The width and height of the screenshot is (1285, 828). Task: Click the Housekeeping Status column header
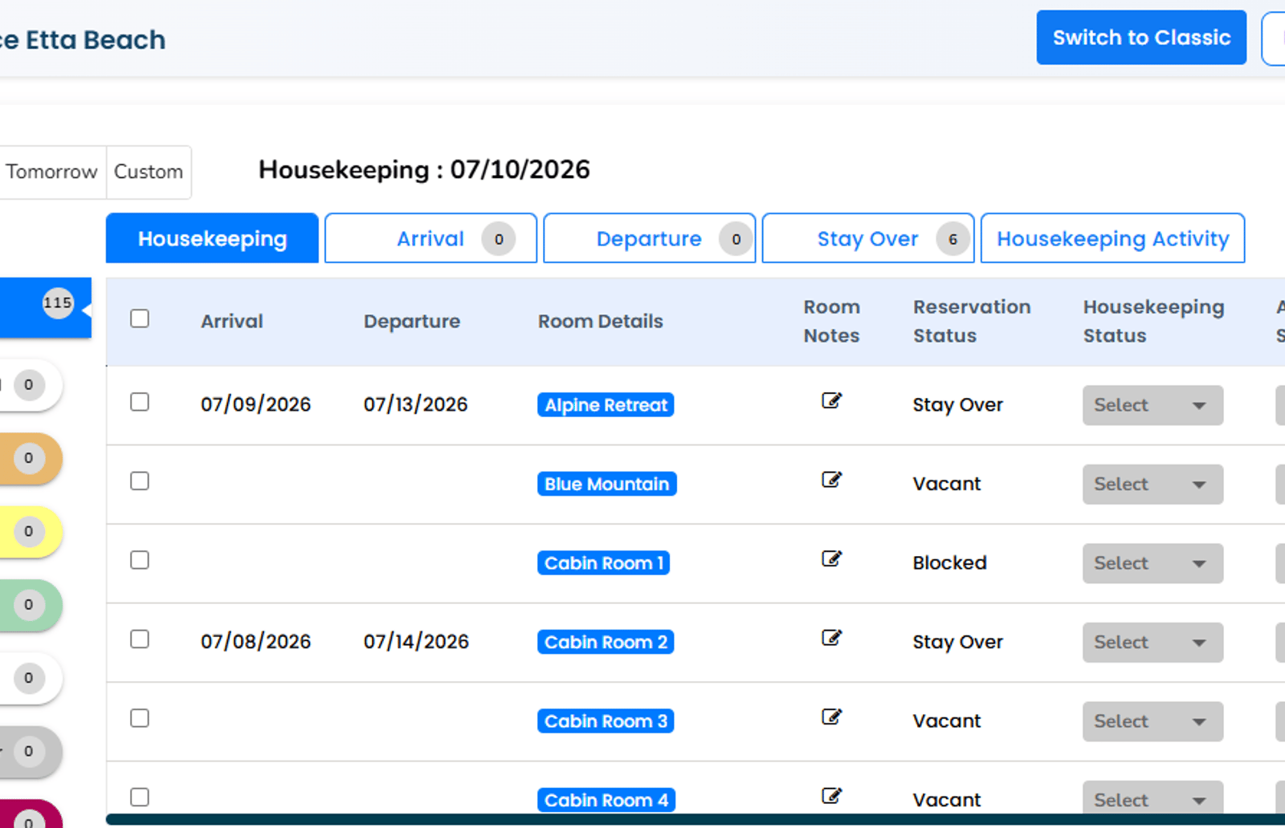click(1154, 321)
